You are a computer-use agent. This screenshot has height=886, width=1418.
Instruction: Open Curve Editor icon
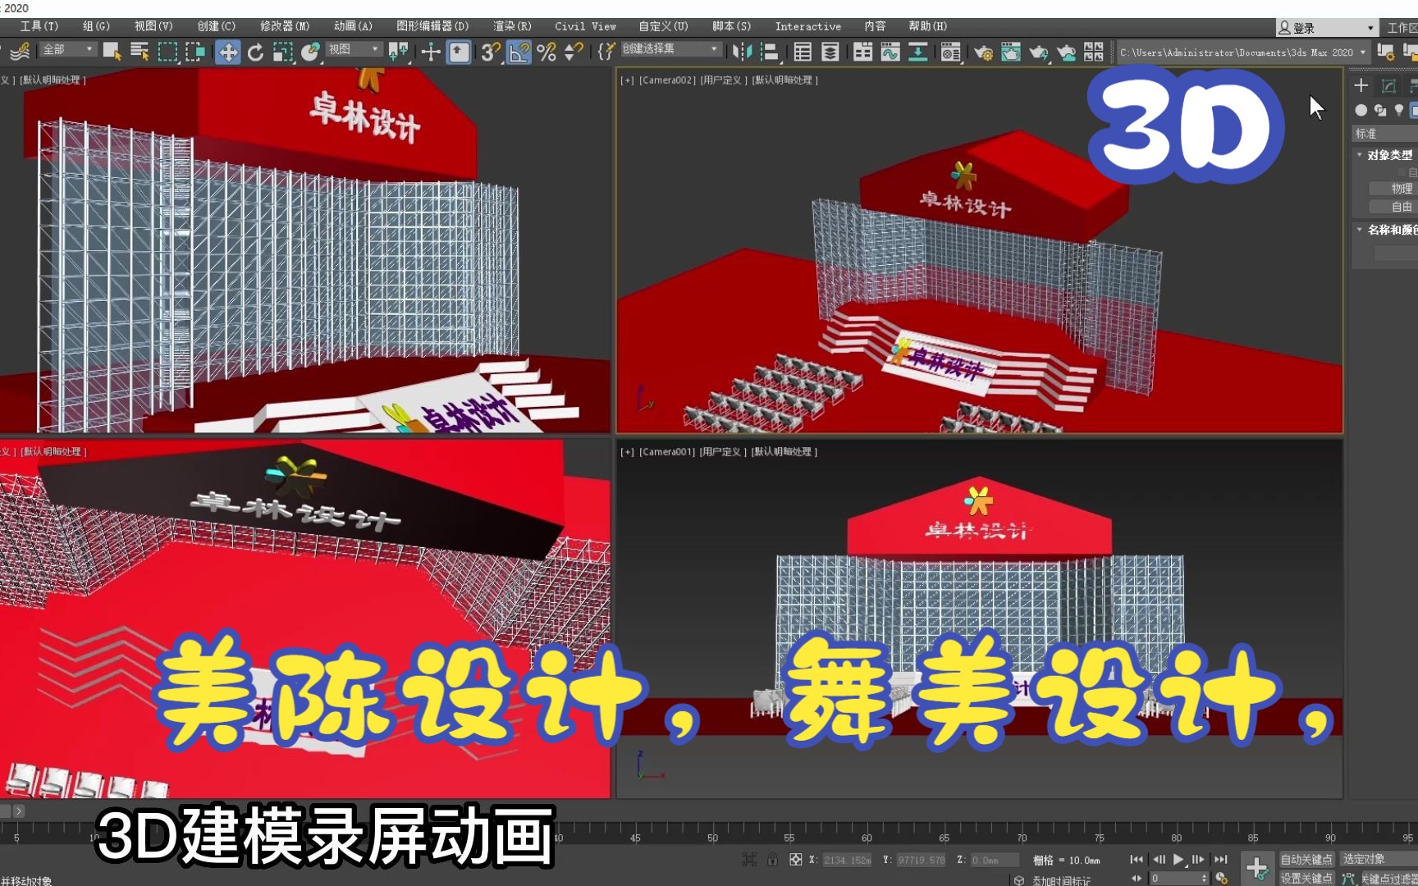tap(890, 52)
